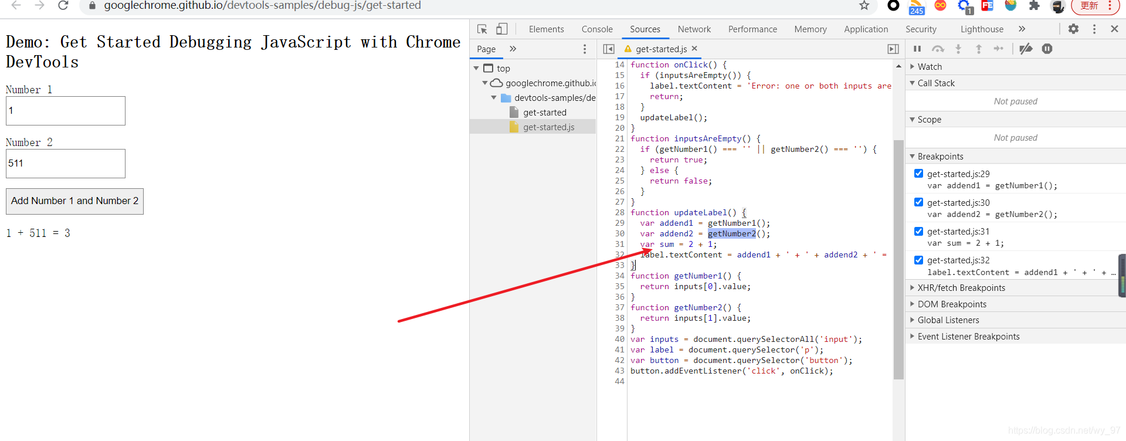The image size is (1126, 441).
Task: Open the Network tab
Action: coord(694,29)
